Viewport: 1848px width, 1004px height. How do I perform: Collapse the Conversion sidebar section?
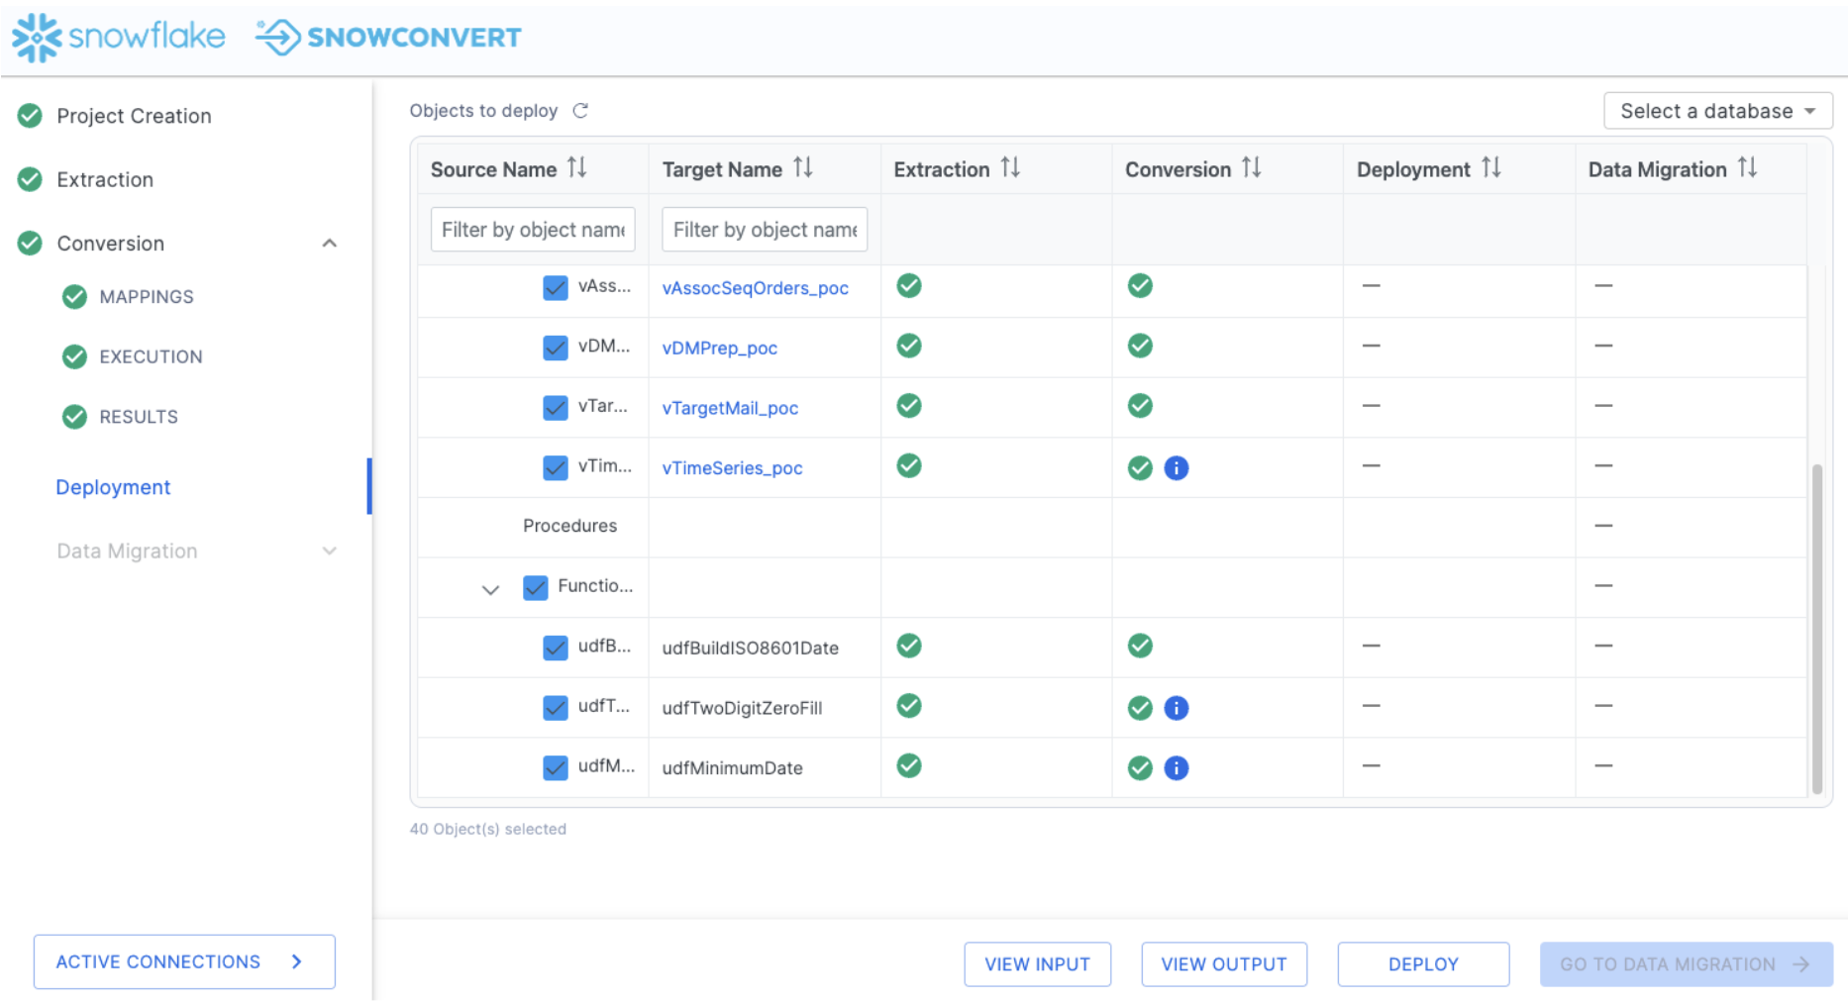[x=330, y=244]
